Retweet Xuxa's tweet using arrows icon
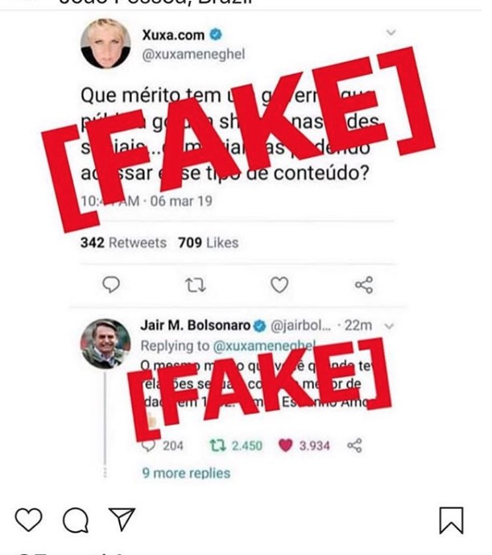The height and width of the screenshot is (555, 492). 196,285
